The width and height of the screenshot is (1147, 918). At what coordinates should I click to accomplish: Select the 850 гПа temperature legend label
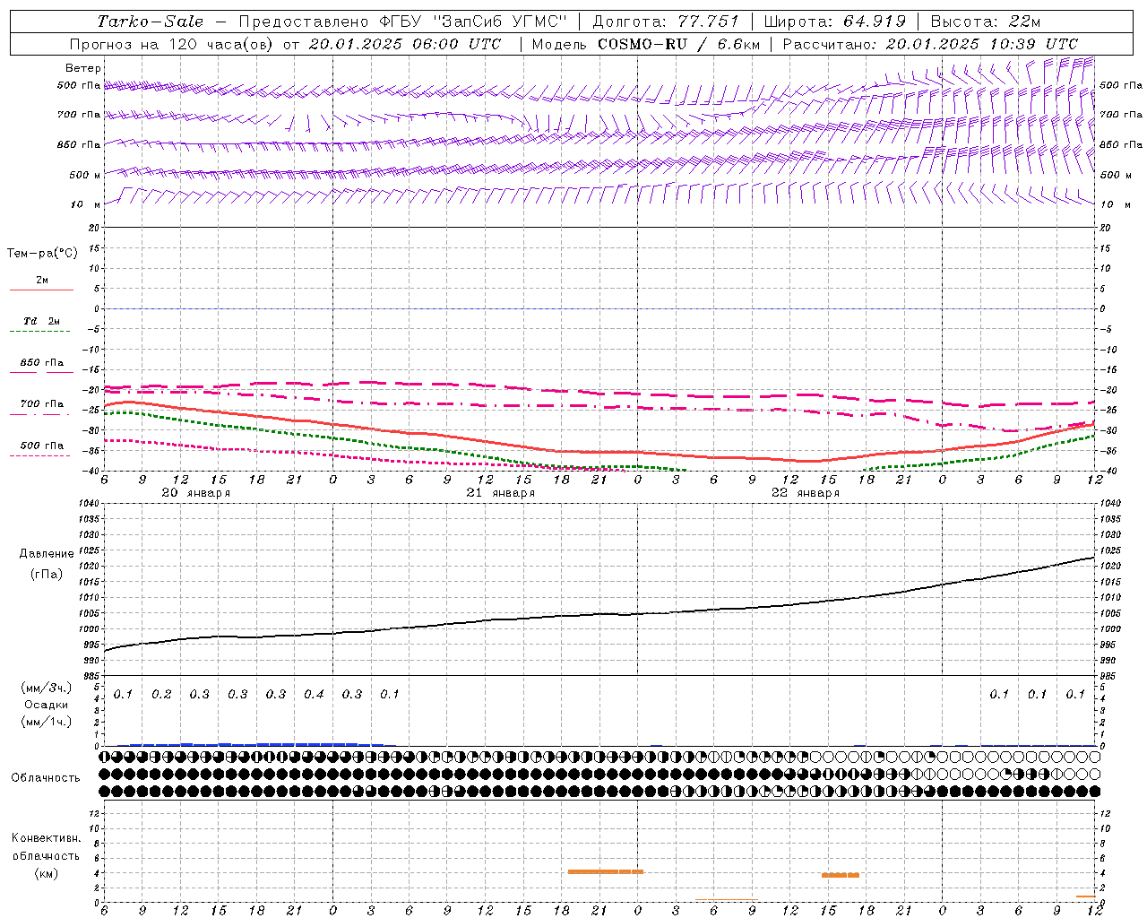(x=42, y=363)
